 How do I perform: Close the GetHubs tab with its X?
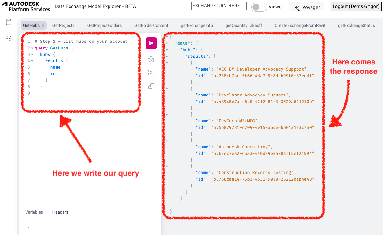[43, 26]
